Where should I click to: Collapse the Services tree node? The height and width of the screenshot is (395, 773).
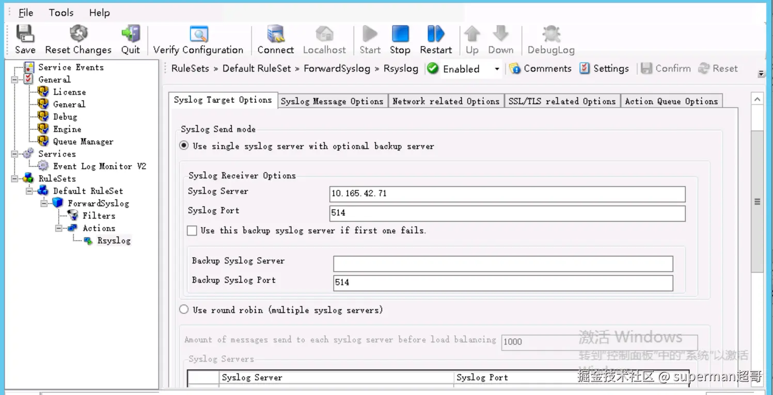point(14,154)
